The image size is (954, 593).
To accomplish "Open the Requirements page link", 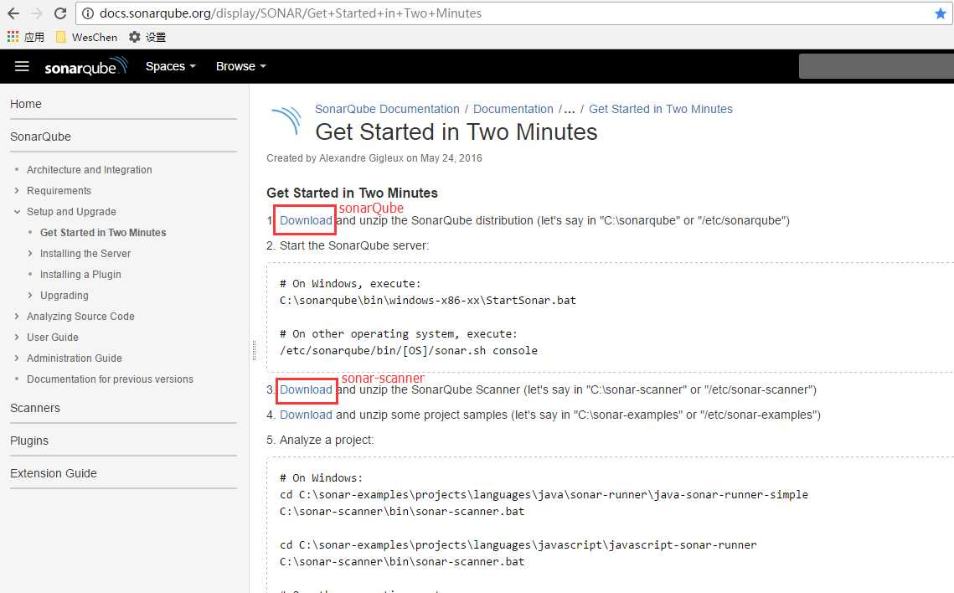I will click(x=59, y=191).
